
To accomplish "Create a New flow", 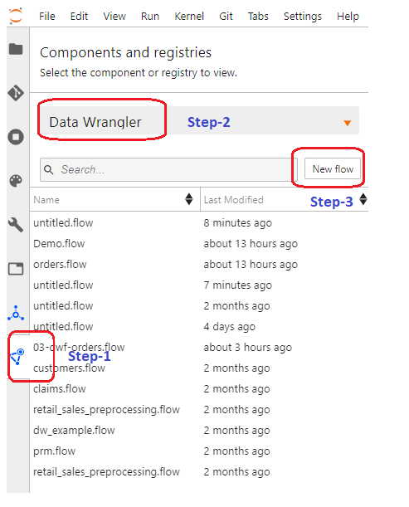I will (x=333, y=168).
